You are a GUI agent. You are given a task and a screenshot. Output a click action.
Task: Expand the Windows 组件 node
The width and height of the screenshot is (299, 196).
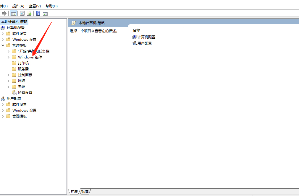point(8,57)
